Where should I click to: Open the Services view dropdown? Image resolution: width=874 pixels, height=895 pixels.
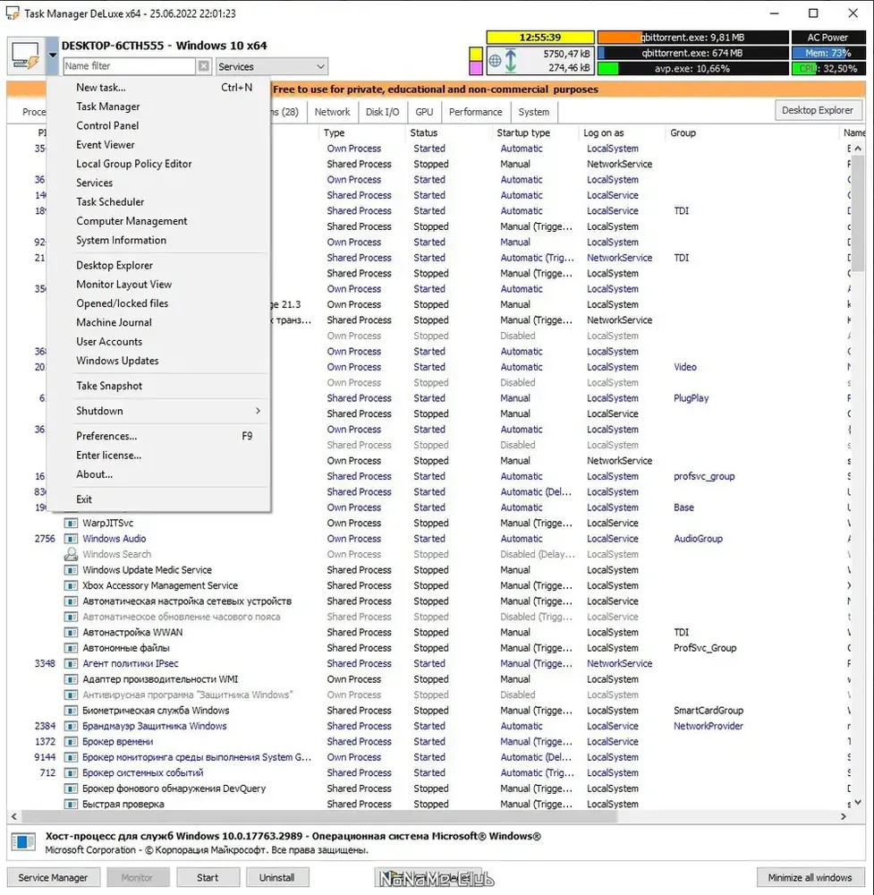(x=272, y=66)
